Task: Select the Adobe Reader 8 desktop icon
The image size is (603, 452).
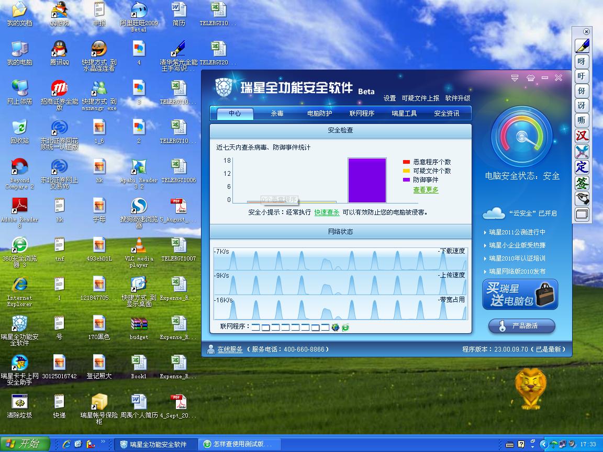Action: coord(19,213)
